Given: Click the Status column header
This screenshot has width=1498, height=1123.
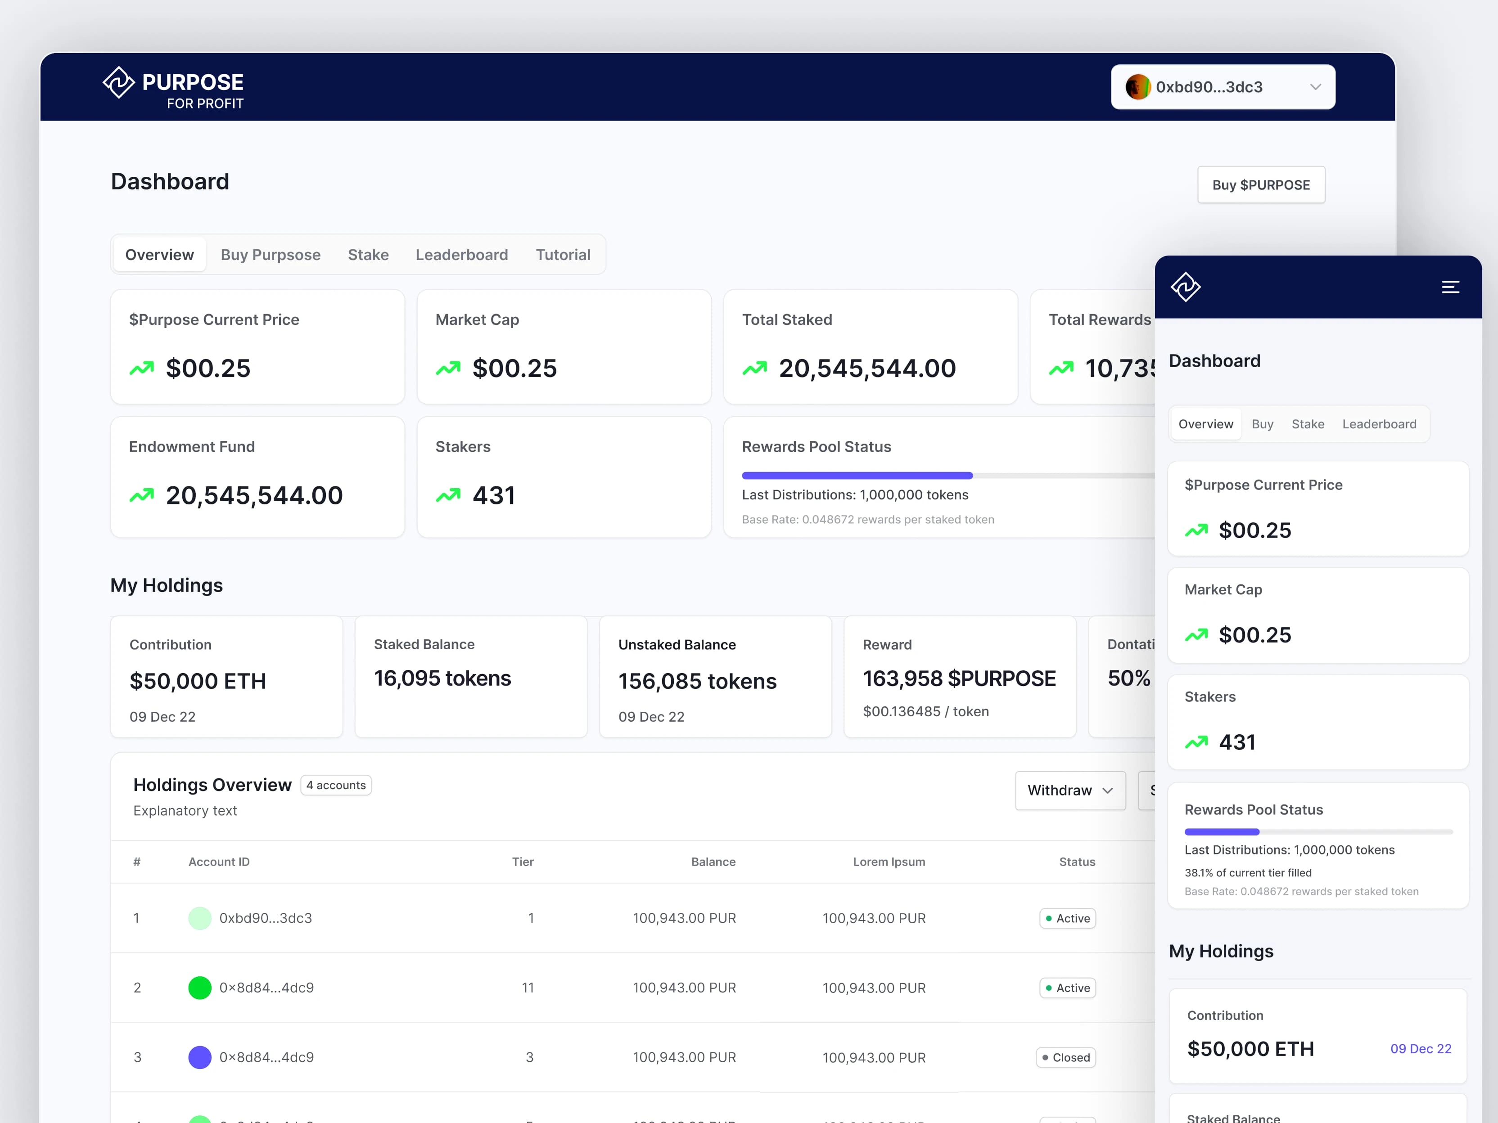Looking at the screenshot, I should coord(1077,862).
